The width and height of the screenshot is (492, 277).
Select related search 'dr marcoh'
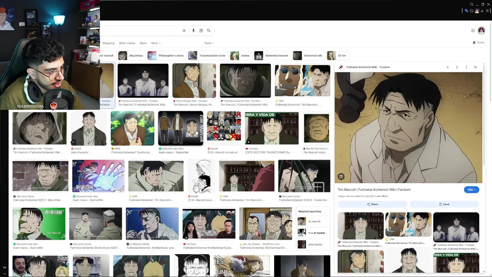pyautogui.click(x=314, y=222)
